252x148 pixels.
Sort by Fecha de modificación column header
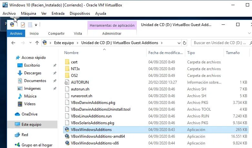point(166,53)
